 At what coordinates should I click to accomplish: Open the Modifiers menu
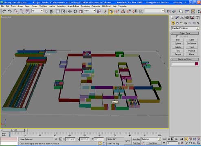43,6
